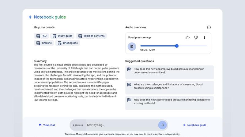Open the 2 sources selector
Viewport: 245px width, 137px height.
[x=78, y=125]
